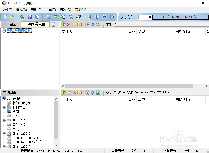The image size is (209, 153).
Task: Click Add files icon in local directory toolbar
Action: tap(87, 92)
